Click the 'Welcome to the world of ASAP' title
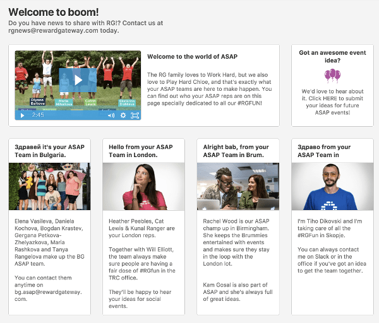Screen dimensions: 379x323 click(x=183, y=57)
